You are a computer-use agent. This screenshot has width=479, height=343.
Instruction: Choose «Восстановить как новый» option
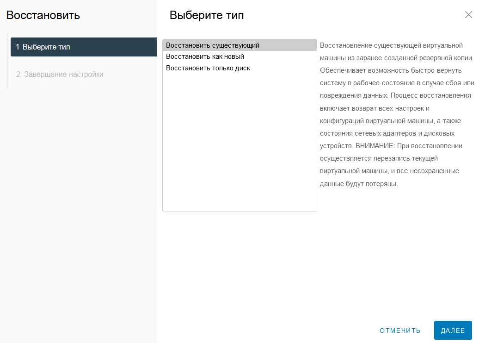pyautogui.click(x=239, y=56)
